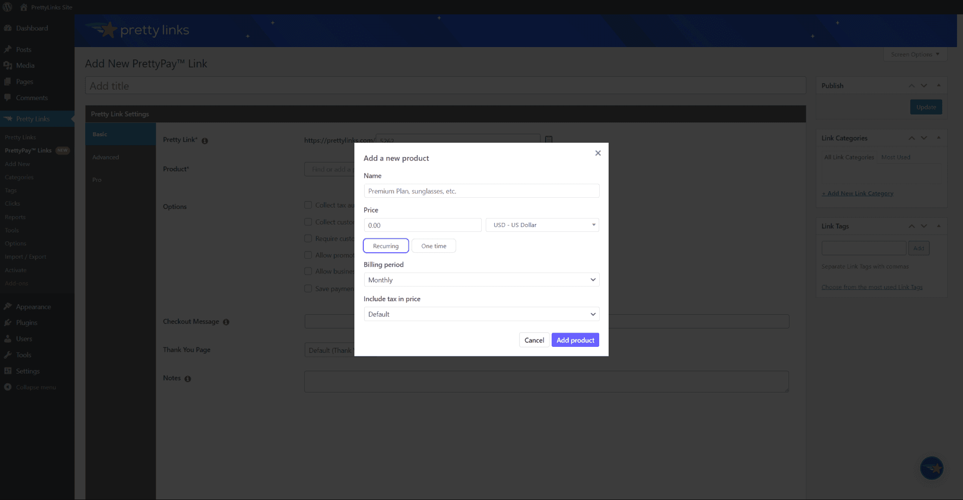Enable the Collect tax automatically checkbox
This screenshot has width=963, height=500.
[308, 205]
